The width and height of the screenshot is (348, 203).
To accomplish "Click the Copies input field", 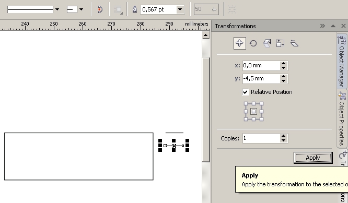I will [x=261, y=138].
